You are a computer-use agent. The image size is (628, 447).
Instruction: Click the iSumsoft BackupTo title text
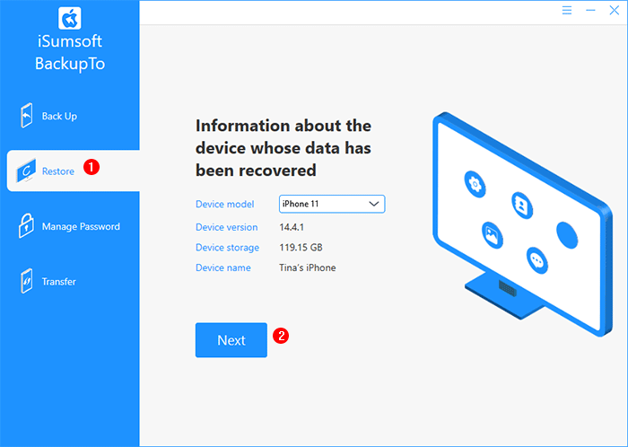pyautogui.click(x=70, y=52)
